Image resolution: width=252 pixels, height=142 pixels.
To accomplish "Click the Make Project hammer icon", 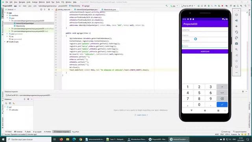I will click(167, 6).
